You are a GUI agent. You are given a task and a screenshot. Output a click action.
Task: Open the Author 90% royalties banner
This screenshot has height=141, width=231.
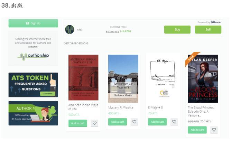click(33, 113)
